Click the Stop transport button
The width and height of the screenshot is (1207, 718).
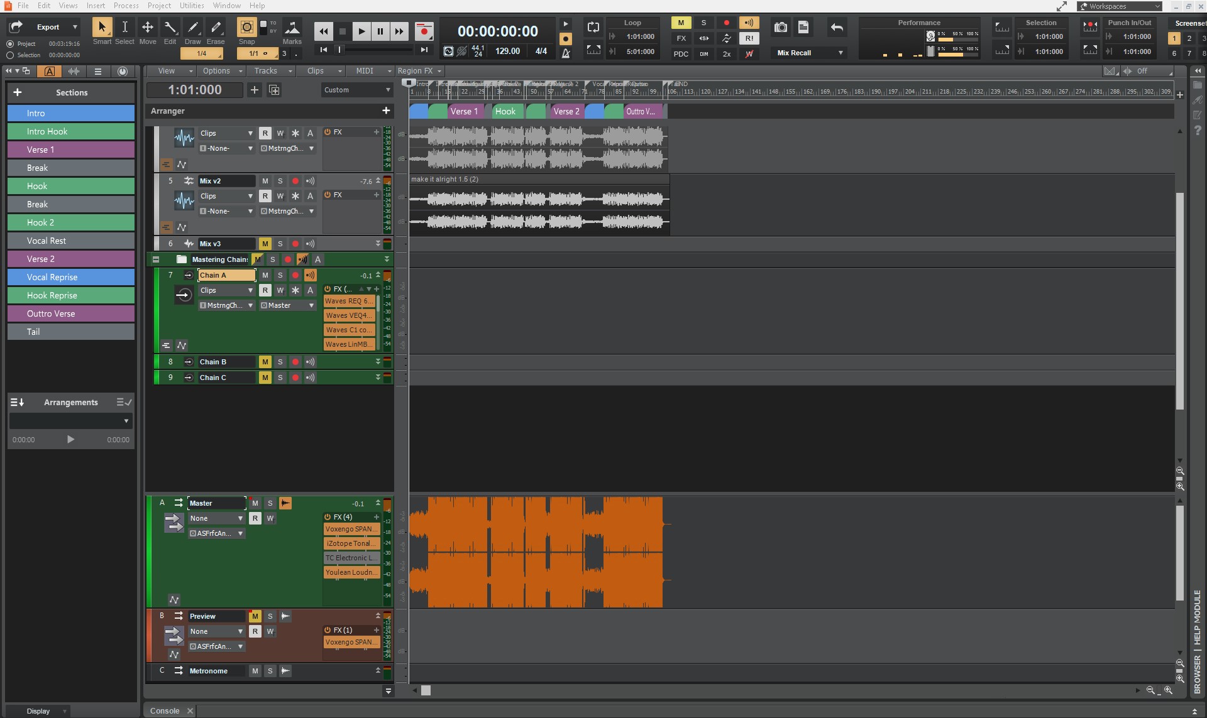(x=342, y=31)
